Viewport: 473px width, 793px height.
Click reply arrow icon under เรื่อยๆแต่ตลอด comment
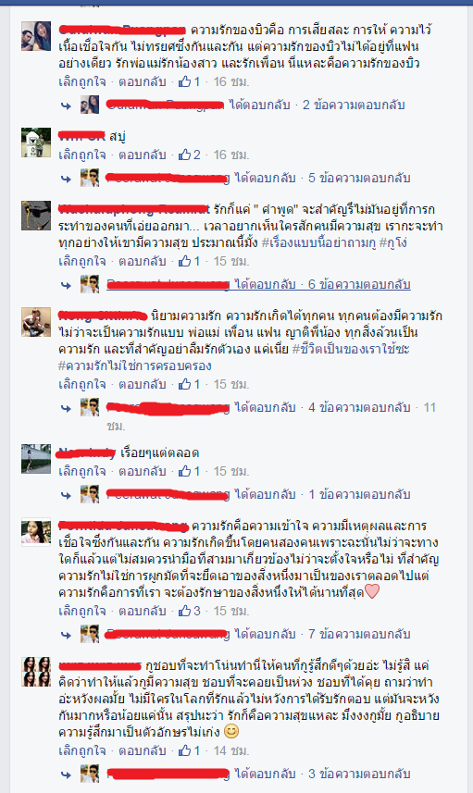click(x=67, y=495)
